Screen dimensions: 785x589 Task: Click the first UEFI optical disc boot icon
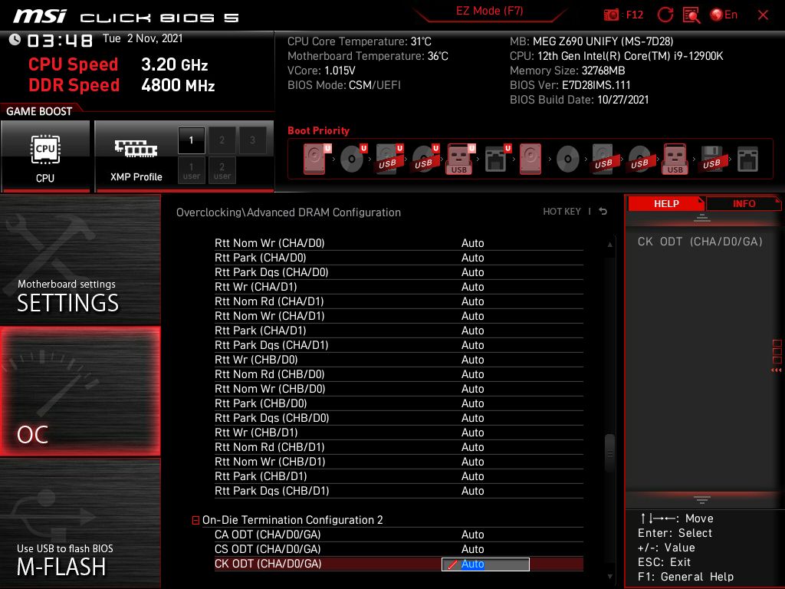click(x=353, y=159)
